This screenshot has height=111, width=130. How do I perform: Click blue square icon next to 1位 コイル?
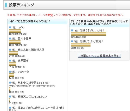click(10, 27)
